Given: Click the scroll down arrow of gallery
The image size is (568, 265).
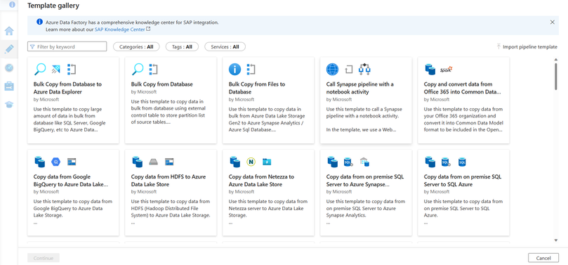Looking at the screenshot, I should click(556, 240).
